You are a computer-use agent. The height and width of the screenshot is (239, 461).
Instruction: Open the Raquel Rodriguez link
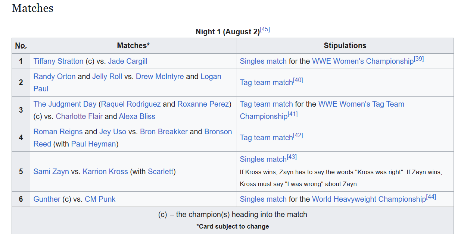(x=131, y=104)
